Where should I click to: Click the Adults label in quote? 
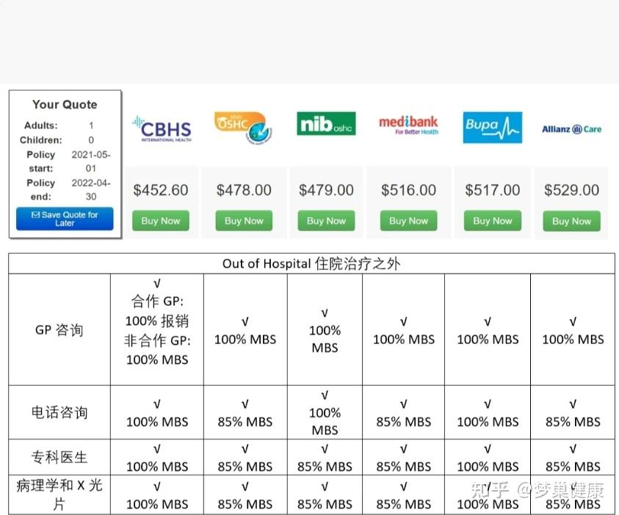tap(40, 125)
